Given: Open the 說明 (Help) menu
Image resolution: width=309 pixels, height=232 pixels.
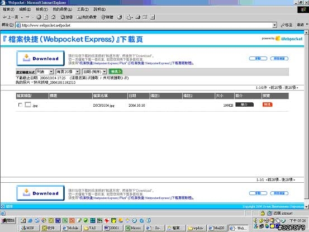Looking at the screenshot, I should pyautogui.click(x=99, y=10).
